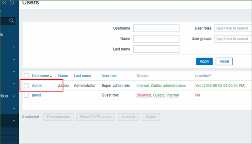The width and height of the screenshot is (252, 144).
Task: Check the Admin user row checkbox
Action: tap(26, 86)
